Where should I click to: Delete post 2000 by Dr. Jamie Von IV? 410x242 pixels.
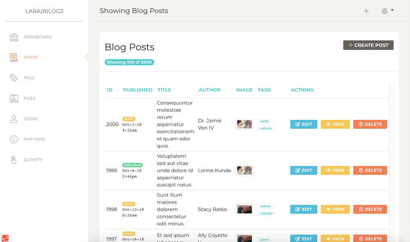[370, 124]
